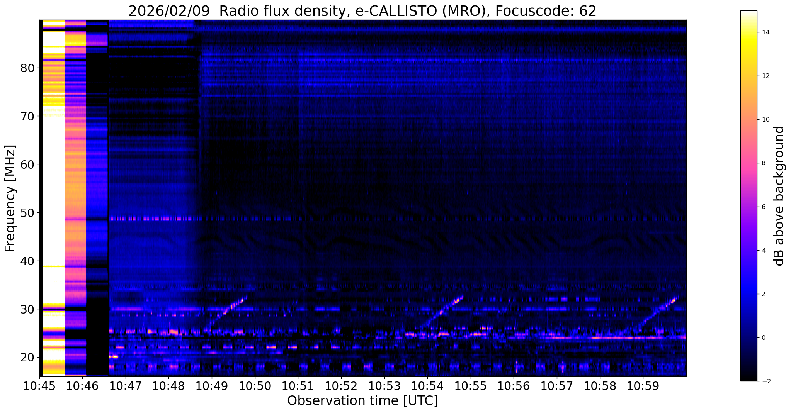The image size is (791, 412).
Task: Click the 30 MHz frequency tick label
Action: [x=27, y=309]
